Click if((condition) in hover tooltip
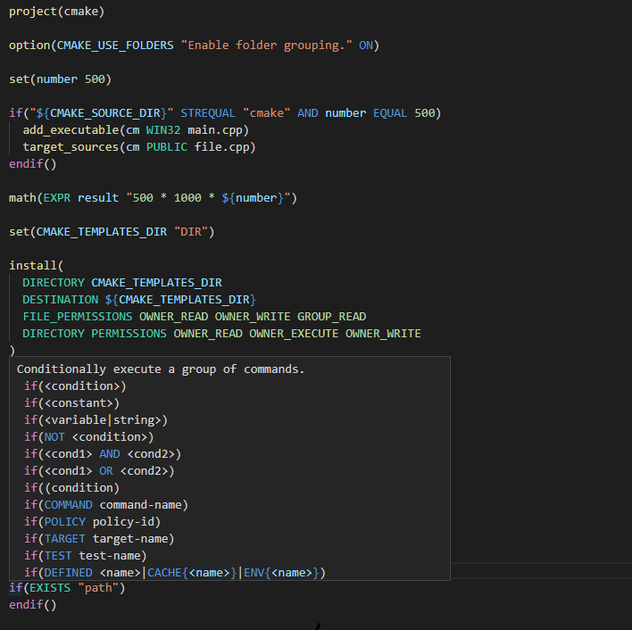 71,487
